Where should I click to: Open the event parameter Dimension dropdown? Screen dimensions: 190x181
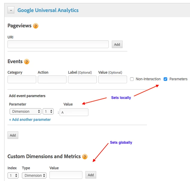click(25, 112)
